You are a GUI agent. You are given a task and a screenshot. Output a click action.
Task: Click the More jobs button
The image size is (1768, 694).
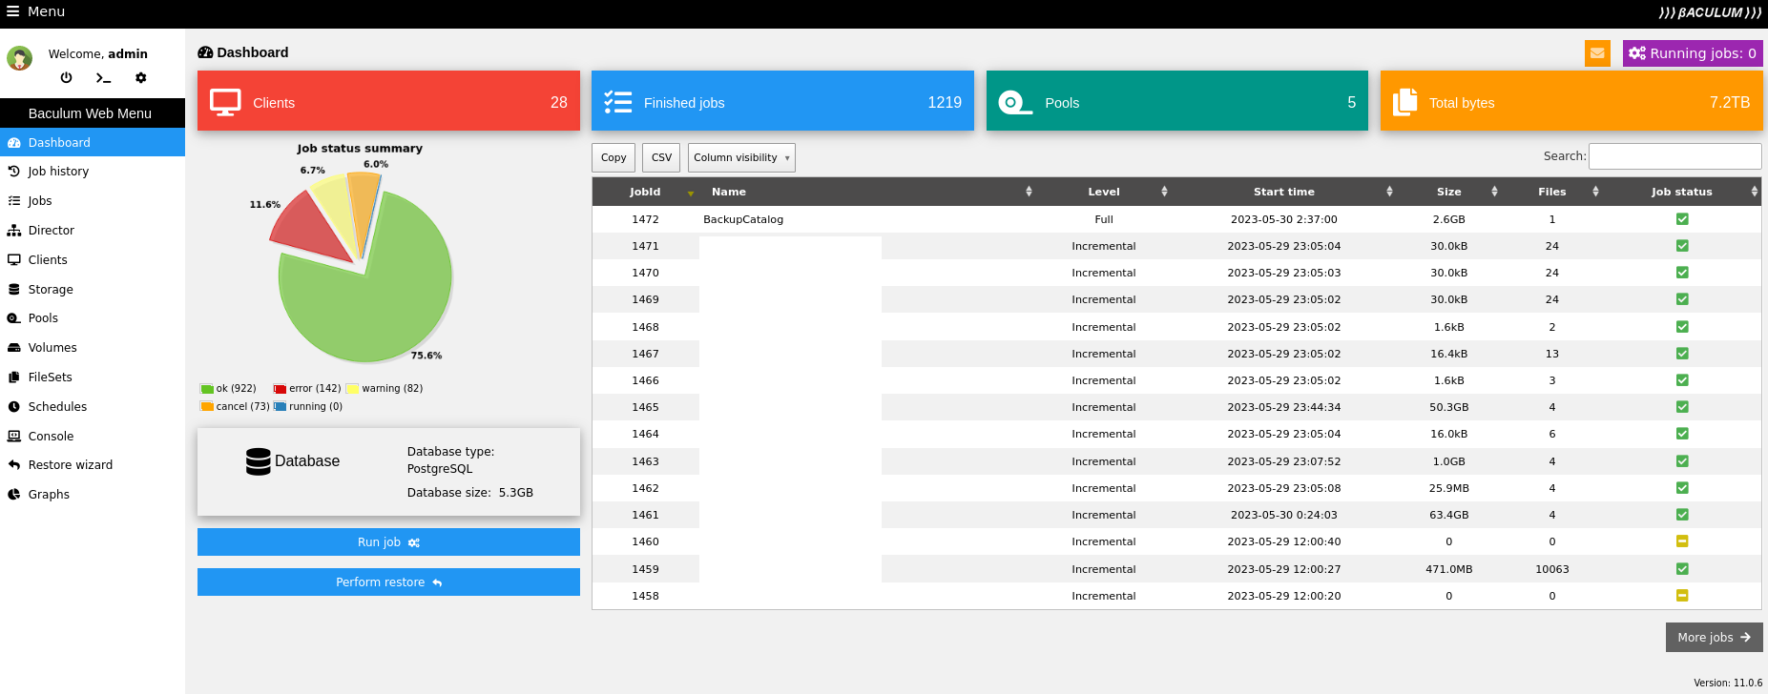[1713, 637]
